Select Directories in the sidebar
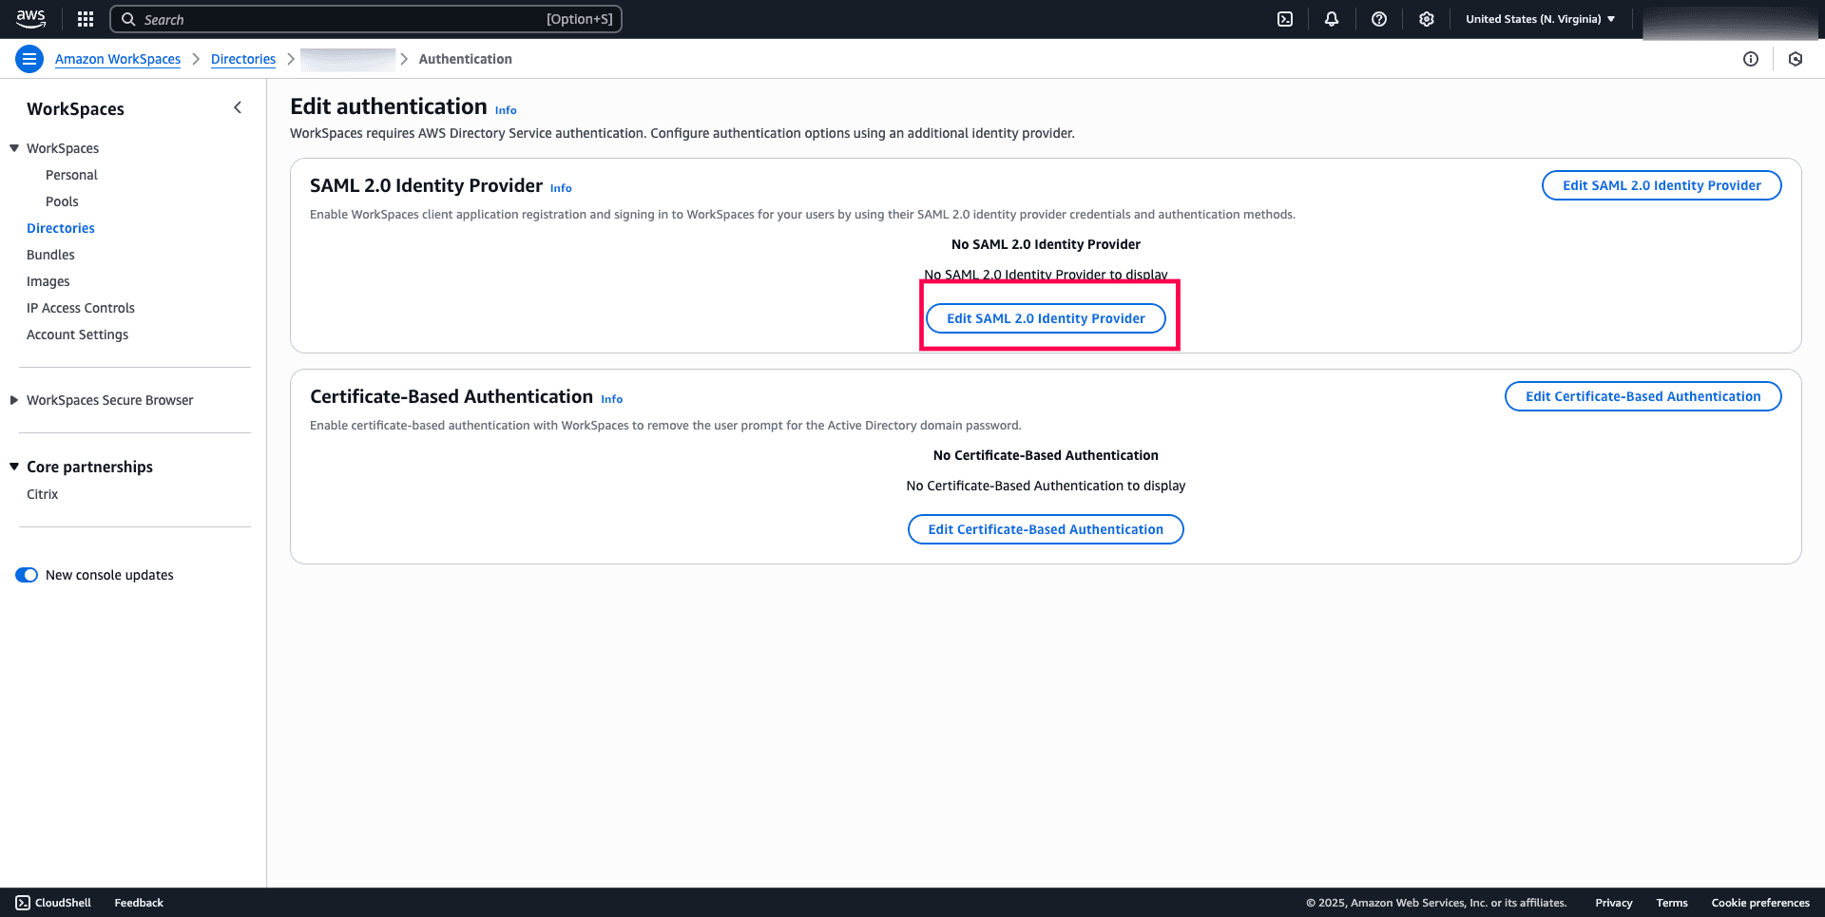1825x917 pixels. tap(61, 228)
